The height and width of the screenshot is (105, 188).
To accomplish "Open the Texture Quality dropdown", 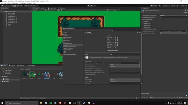I will [125, 65].
